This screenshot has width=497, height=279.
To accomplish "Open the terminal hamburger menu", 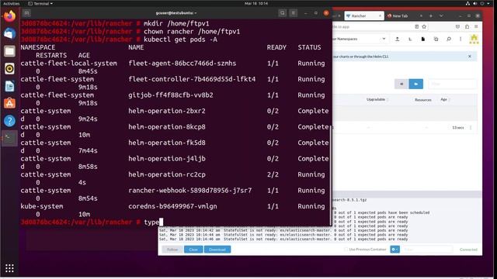I will (294, 13).
